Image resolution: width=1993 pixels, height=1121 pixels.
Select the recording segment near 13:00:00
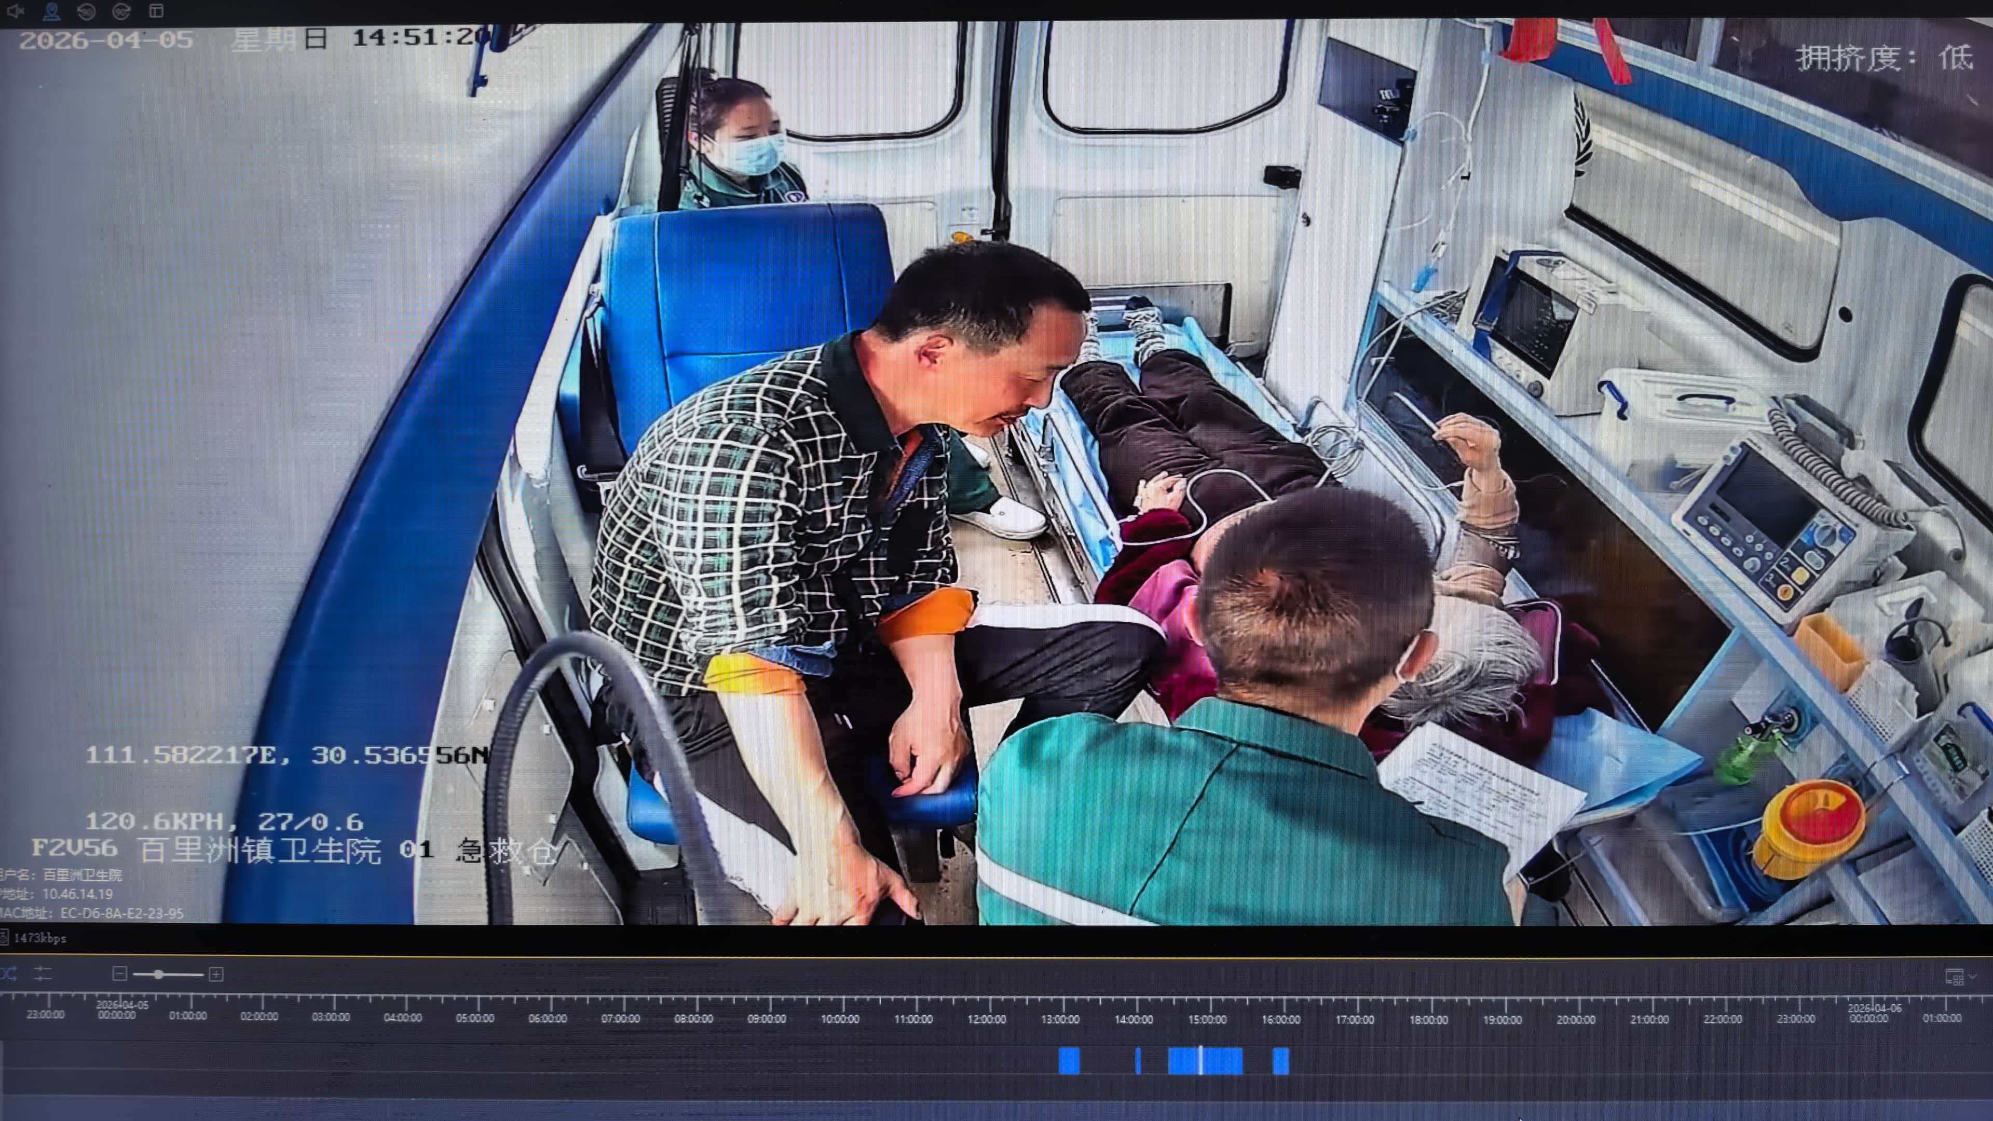(1069, 1061)
